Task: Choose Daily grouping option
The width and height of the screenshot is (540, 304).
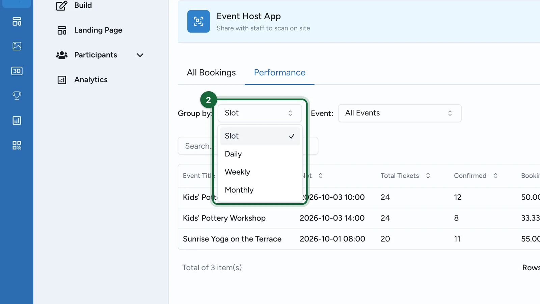Action: 260,154
